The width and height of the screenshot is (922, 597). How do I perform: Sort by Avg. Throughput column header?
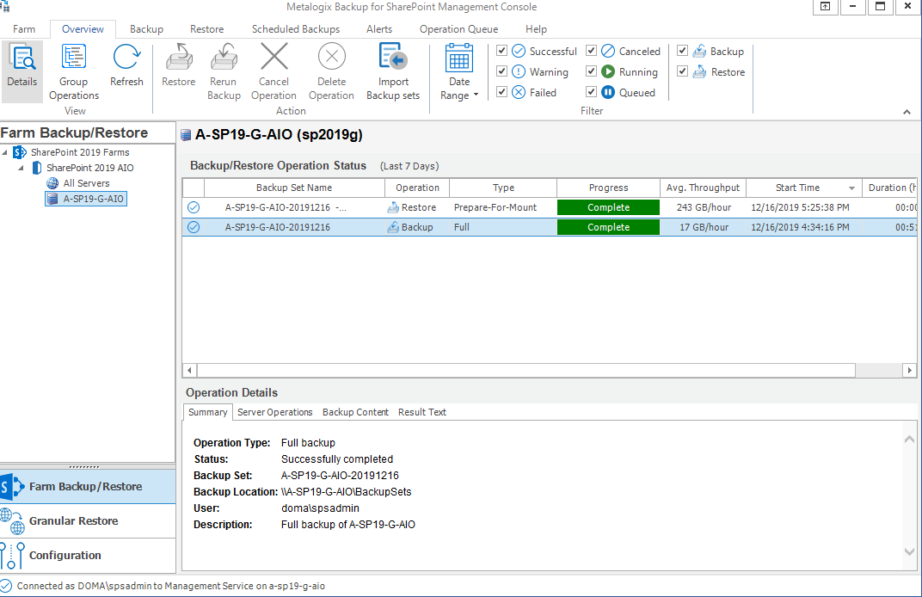pyautogui.click(x=703, y=188)
